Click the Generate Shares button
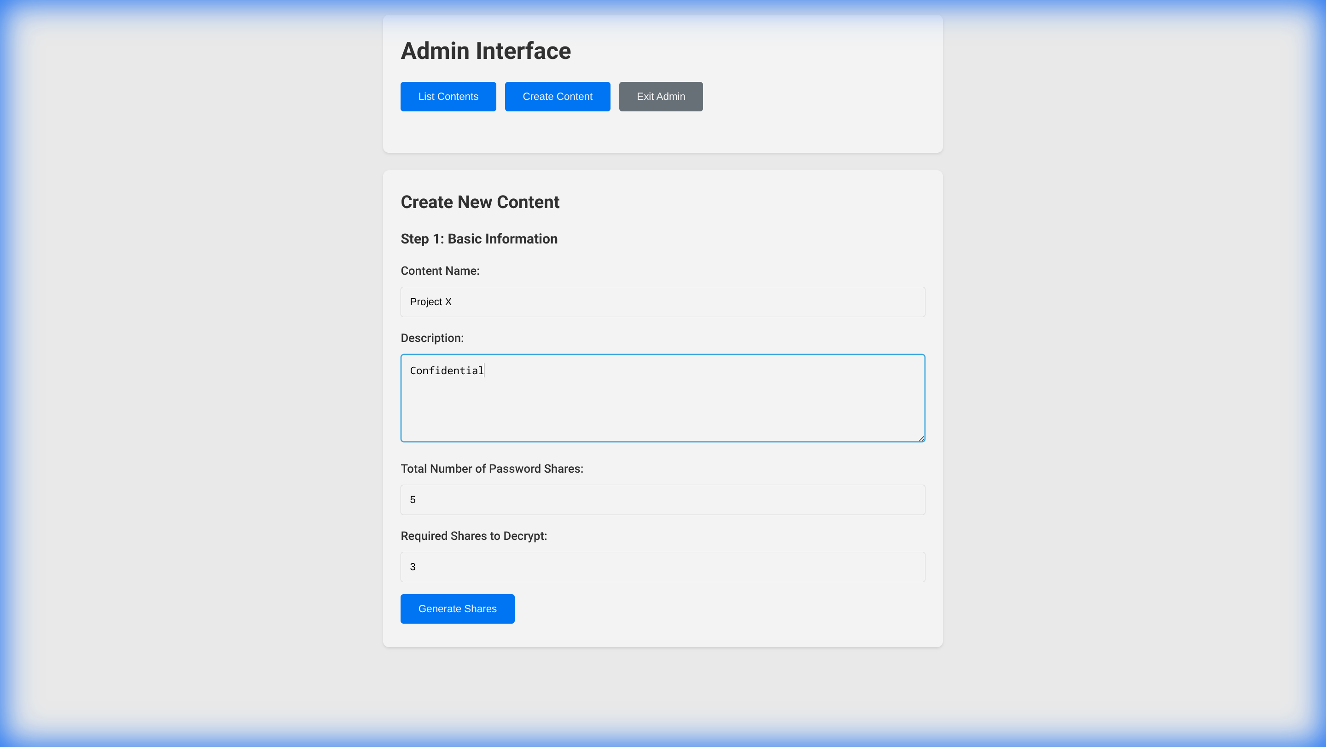Screen dimensions: 1326x747 click(457, 608)
